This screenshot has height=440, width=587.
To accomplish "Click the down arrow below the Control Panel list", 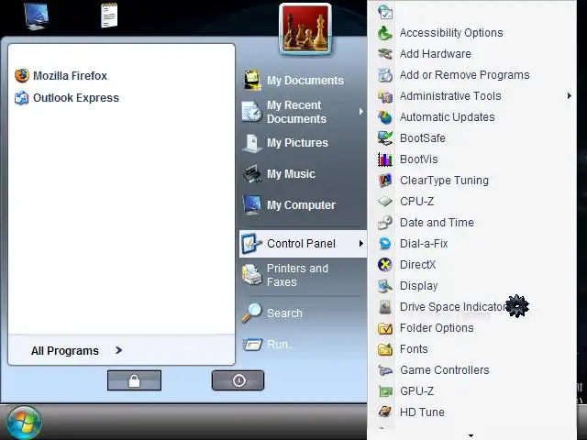I will [x=471, y=435].
